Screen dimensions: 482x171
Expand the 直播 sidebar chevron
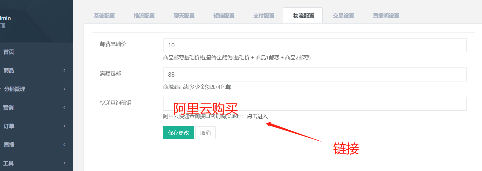click(64, 145)
